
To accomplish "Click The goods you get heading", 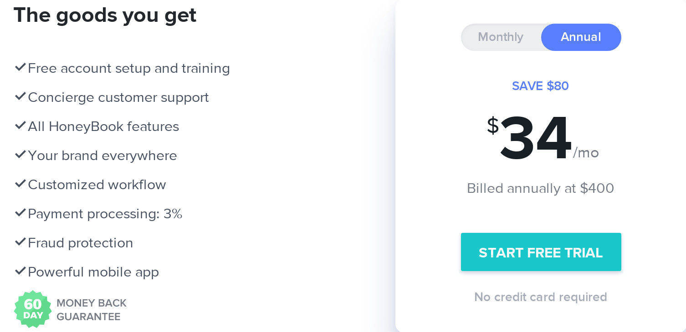I will tap(105, 15).
